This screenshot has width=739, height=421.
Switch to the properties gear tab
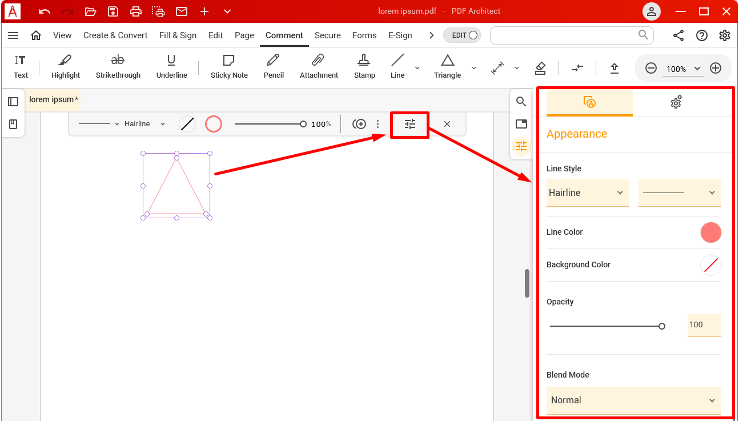pyautogui.click(x=676, y=102)
